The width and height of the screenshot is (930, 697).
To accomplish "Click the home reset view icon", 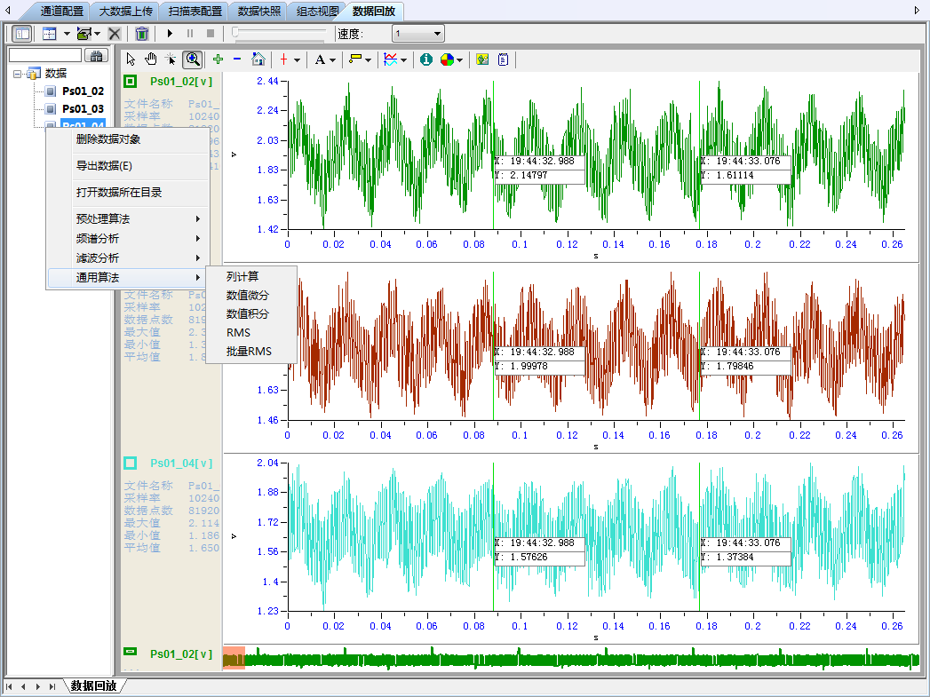I will [x=258, y=59].
